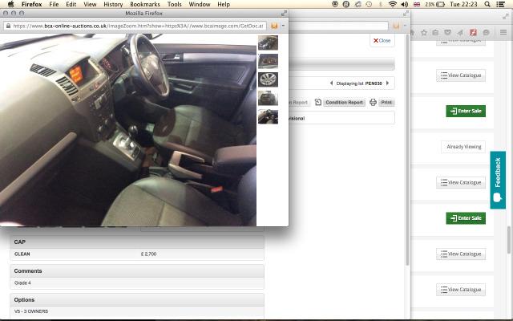Click the orange feed icon in zoom window address bar
The image size is (513, 321).
click(274, 26)
